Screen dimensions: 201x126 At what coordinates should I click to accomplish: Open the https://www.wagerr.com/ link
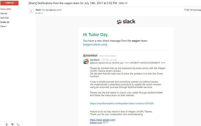[x=103, y=120]
